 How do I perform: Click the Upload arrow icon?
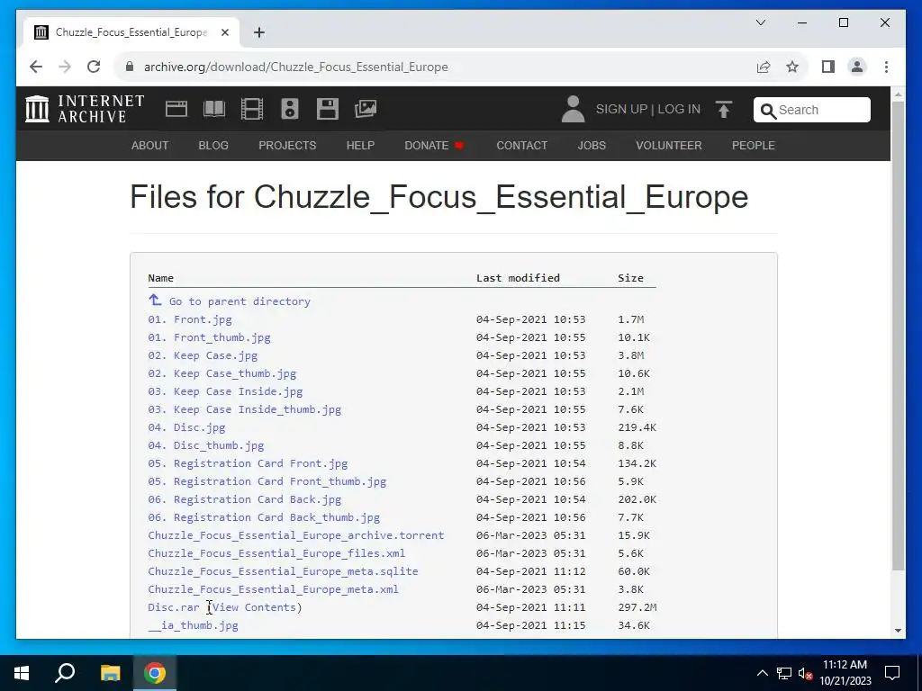point(724,109)
